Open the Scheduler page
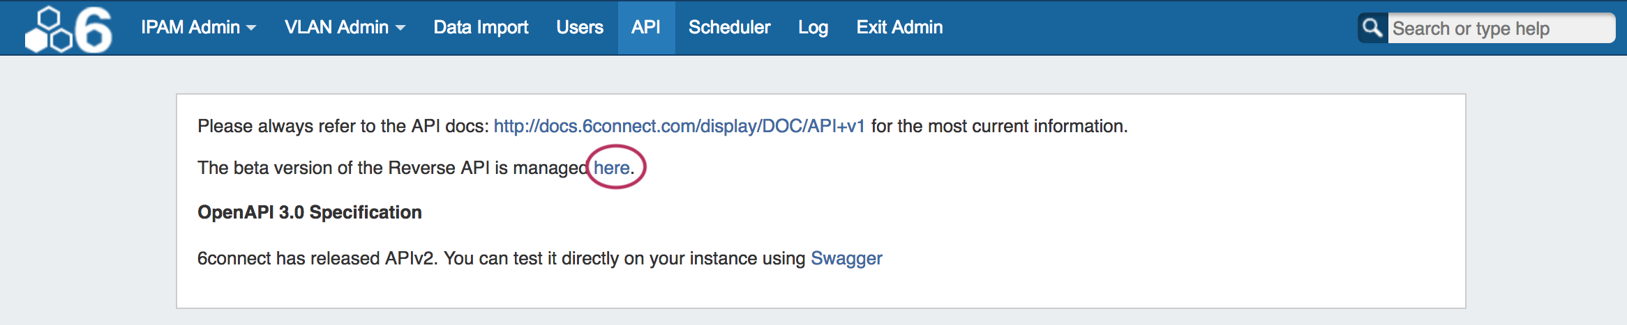This screenshot has width=1627, height=325. [x=729, y=27]
